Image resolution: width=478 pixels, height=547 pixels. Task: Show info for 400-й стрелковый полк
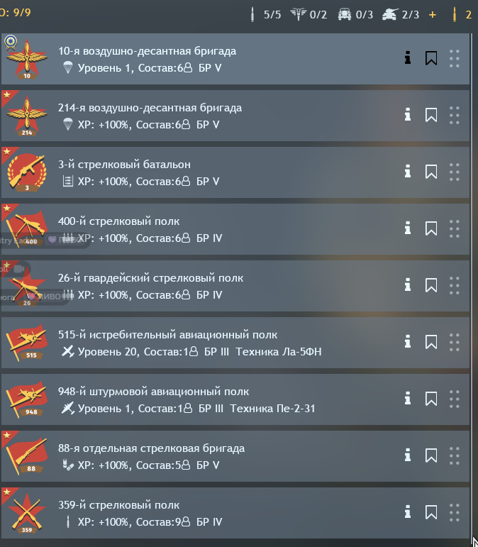[408, 228]
